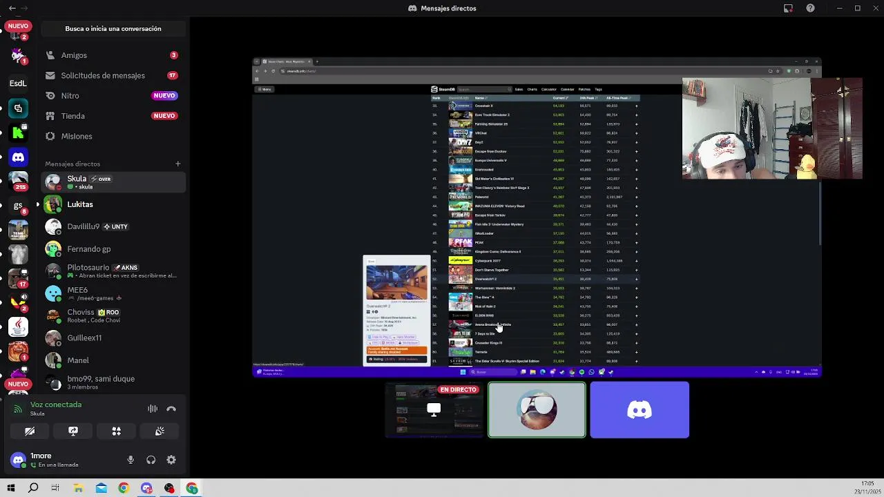The image size is (884, 497).
Task: Open the MEE6 bot conversation
Action: tap(113, 293)
